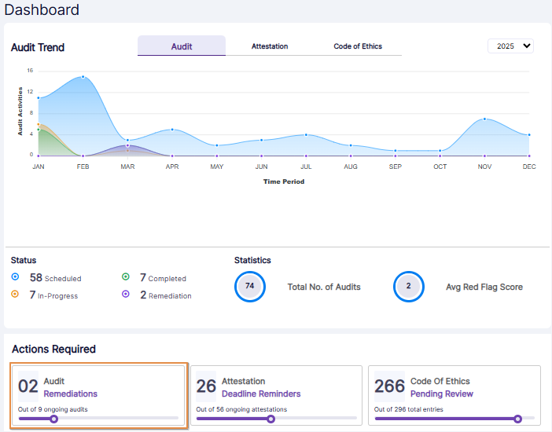The image size is (552, 432).
Task: Select the Attestation card showing 26
Action: (276, 397)
